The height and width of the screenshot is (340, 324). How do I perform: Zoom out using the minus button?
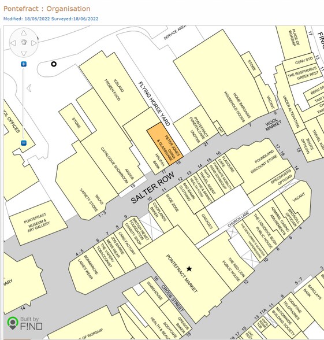pos(24,143)
